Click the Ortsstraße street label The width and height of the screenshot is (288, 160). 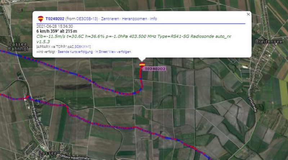click(x=252, y=105)
